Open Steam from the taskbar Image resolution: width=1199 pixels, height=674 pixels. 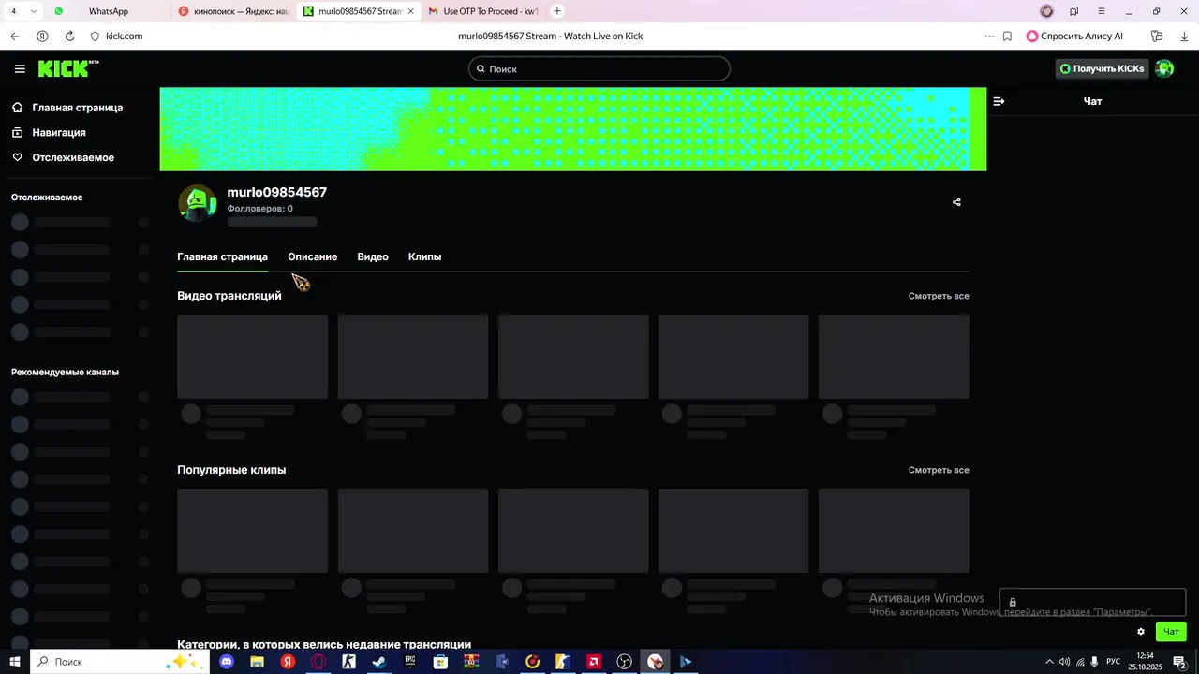click(x=379, y=661)
